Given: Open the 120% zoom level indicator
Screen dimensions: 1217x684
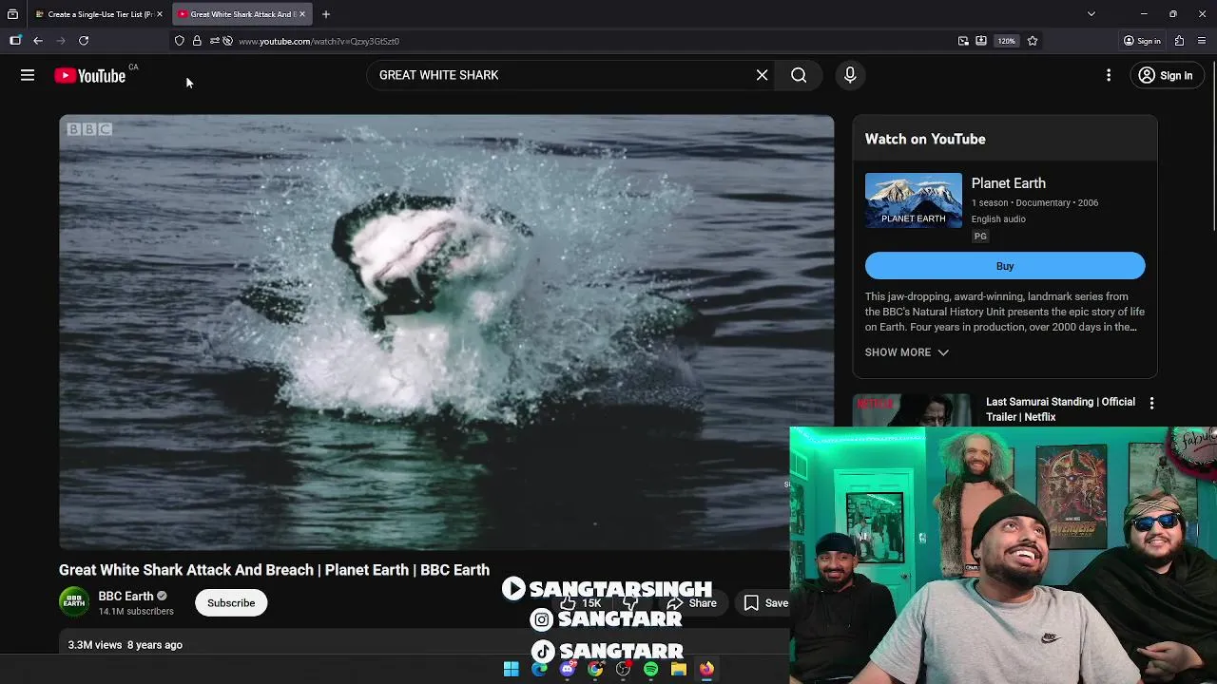Looking at the screenshot, I should tap(1006, 41).
